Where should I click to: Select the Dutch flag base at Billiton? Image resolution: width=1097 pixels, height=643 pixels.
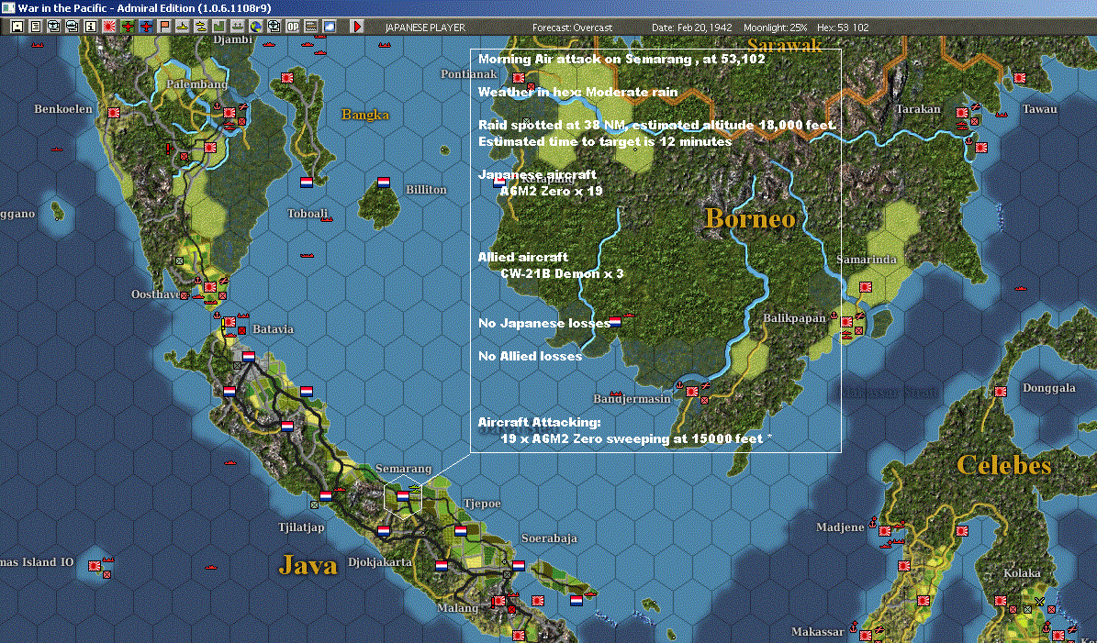point(384,183)
